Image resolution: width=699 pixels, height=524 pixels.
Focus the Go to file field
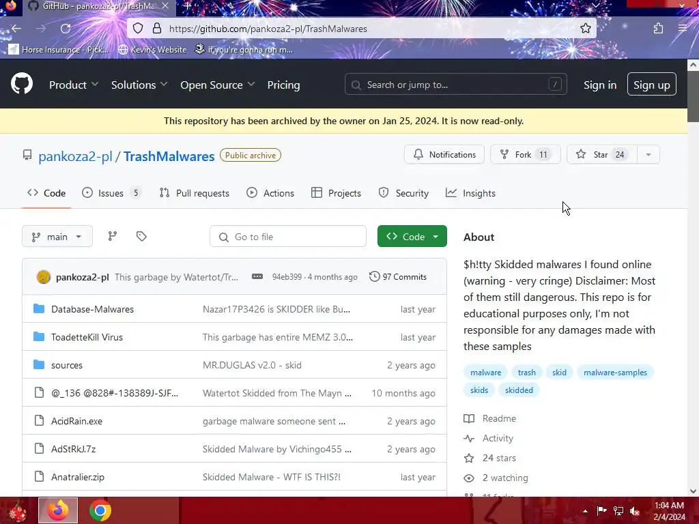288,237
